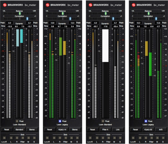Reset the K(atz)-20 meter
168x144 pixels.
pos(136,130)
